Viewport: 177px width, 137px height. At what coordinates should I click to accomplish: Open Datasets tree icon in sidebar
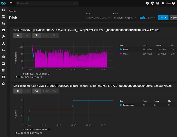click(3, 23)
